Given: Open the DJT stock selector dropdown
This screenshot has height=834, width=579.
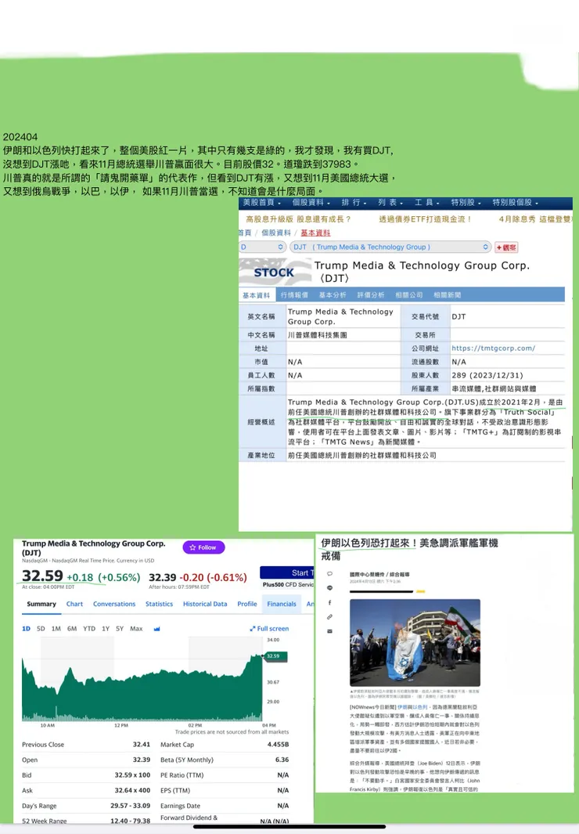Looking at the screenshot, I should click(x=390, y=247).
